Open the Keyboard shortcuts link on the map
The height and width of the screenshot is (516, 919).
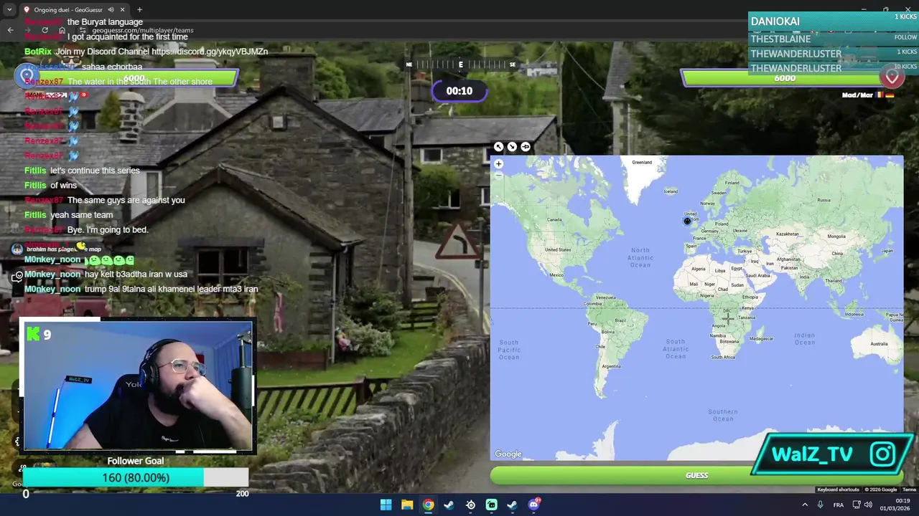[x=838, y=489]
